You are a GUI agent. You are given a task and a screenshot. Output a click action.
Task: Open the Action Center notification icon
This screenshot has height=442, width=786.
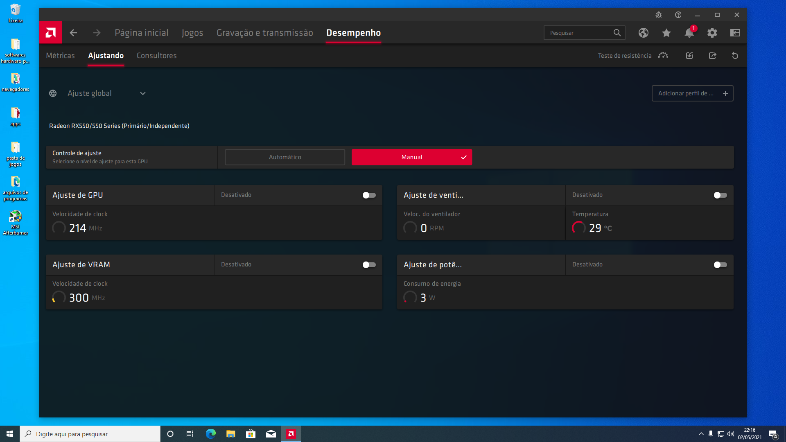(x=773, y=434)
